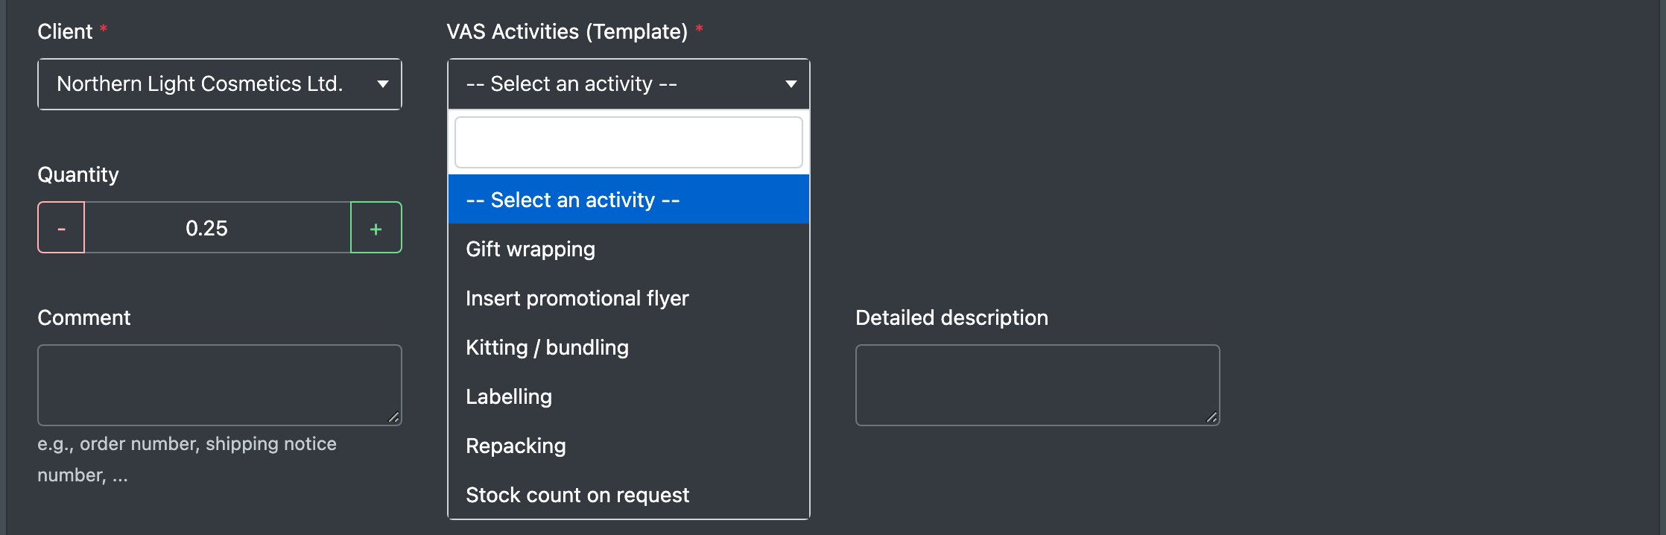Collapse the VAS Activities template dropdown
The width and height of the screenshot is (1666, 535).
[x=629, y=84]
